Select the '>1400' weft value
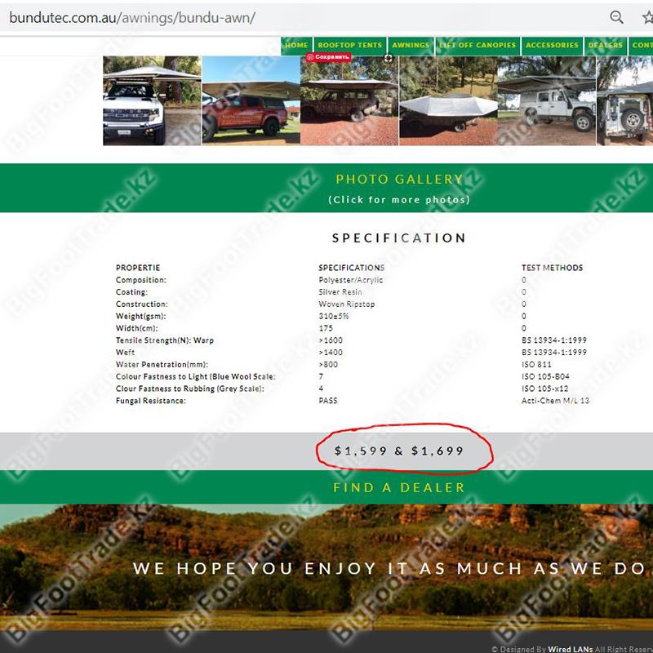This screenshot has width=653, height=653. tap(331, 353)
